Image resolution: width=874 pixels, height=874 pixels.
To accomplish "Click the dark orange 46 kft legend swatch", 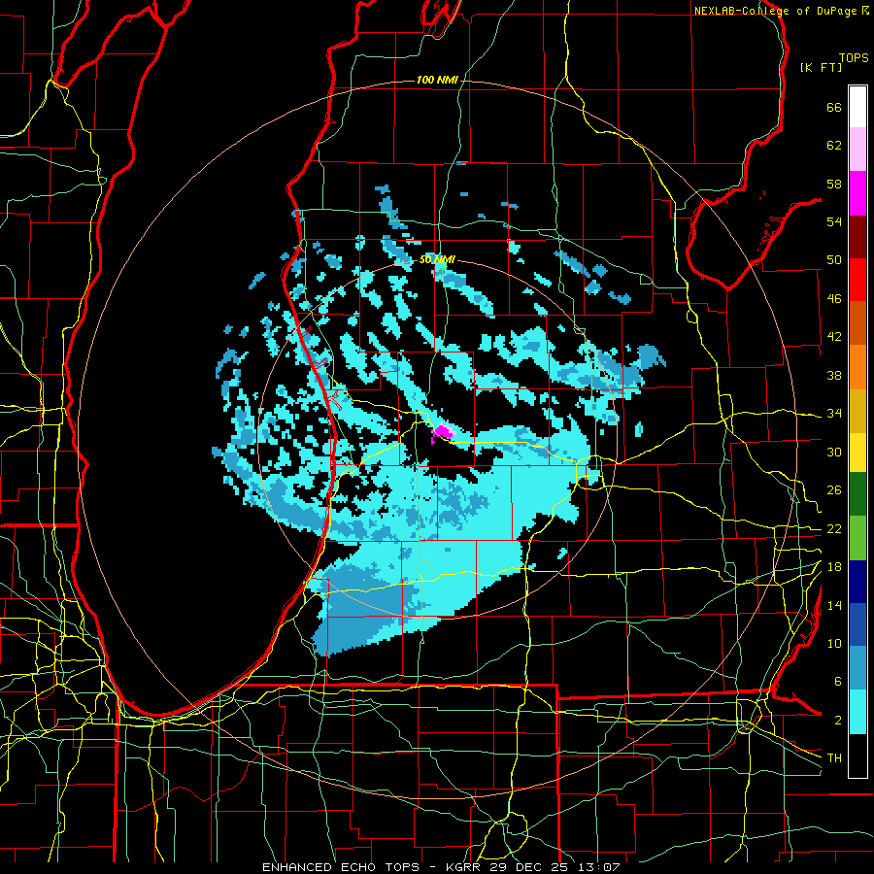I will 857,322.
